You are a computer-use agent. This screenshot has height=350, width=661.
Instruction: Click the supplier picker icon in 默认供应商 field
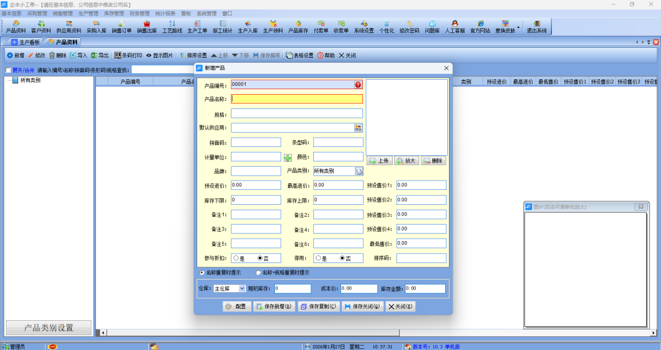tap(358, 128)
